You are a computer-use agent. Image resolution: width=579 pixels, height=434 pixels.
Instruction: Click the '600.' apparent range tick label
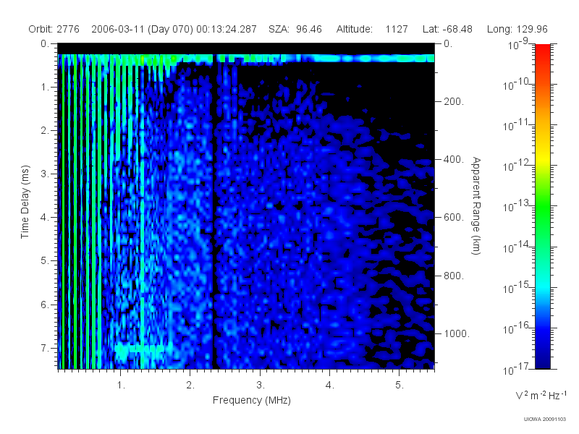tap(454, 218)
